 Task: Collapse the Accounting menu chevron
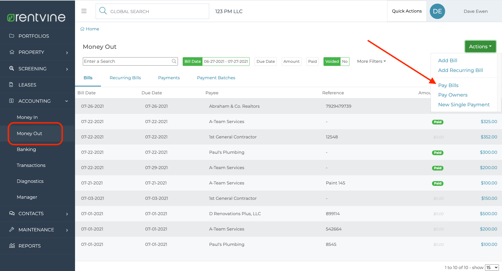click(67, 101)
